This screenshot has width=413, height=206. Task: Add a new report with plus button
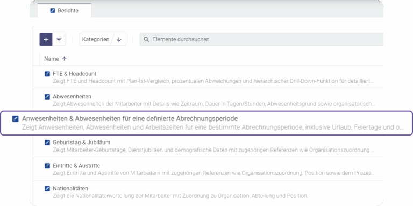pyautogui.click(x=46, y=39)
